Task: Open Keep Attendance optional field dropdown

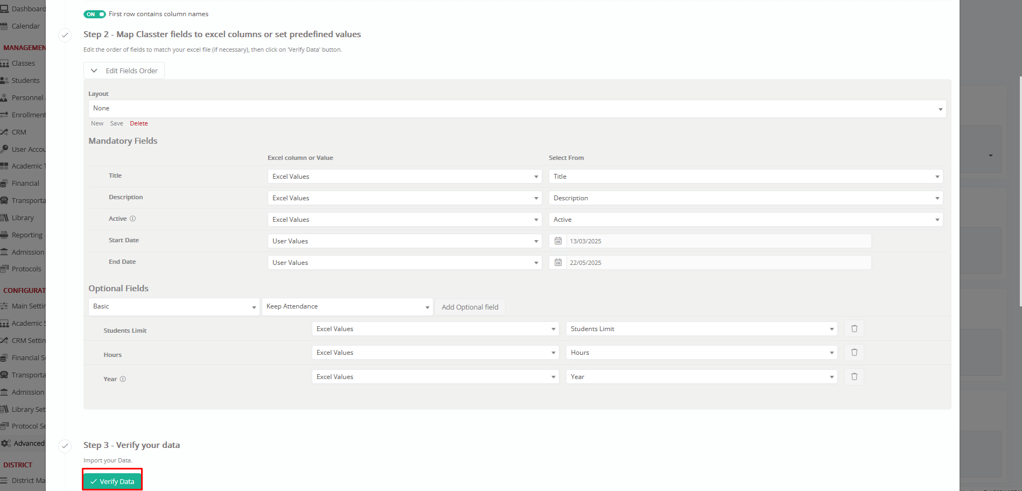Action: coord(347,307)
